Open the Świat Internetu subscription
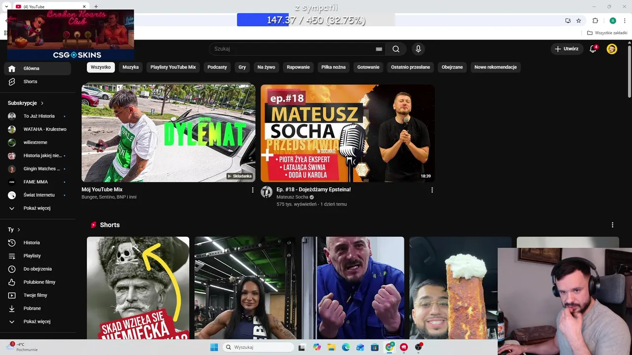632x355 pixels. [38, 195]
